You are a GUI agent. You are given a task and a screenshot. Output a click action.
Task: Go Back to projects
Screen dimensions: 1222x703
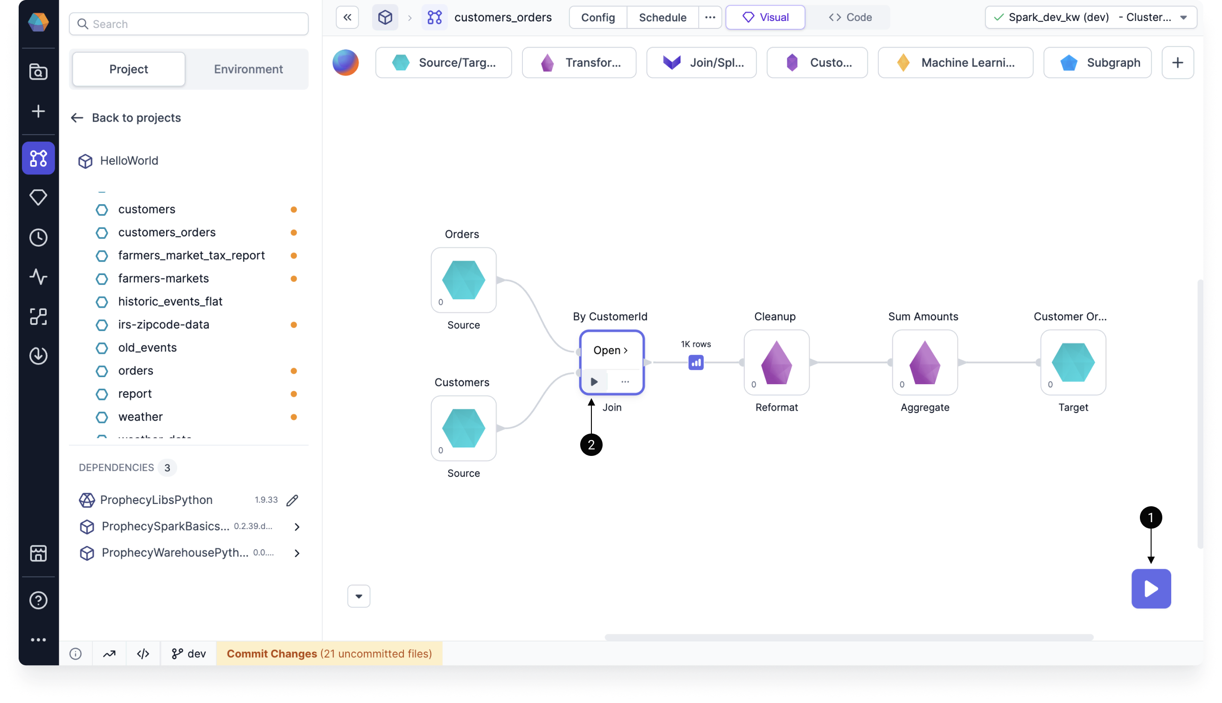coord(125,118)
